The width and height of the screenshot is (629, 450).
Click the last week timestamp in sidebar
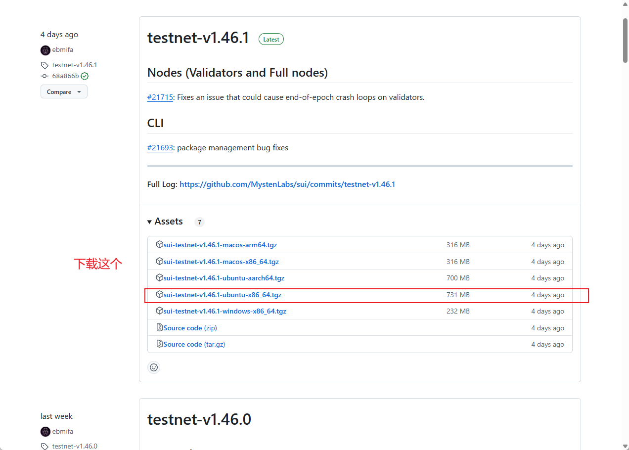pyautogui.click(x=56, y=416)
